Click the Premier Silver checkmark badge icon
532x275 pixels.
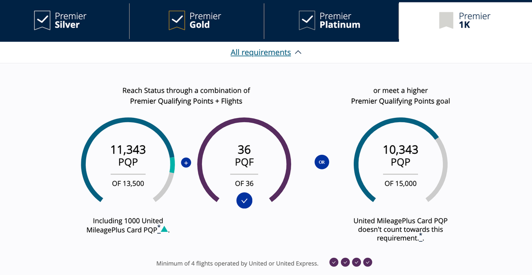(42, 21)
